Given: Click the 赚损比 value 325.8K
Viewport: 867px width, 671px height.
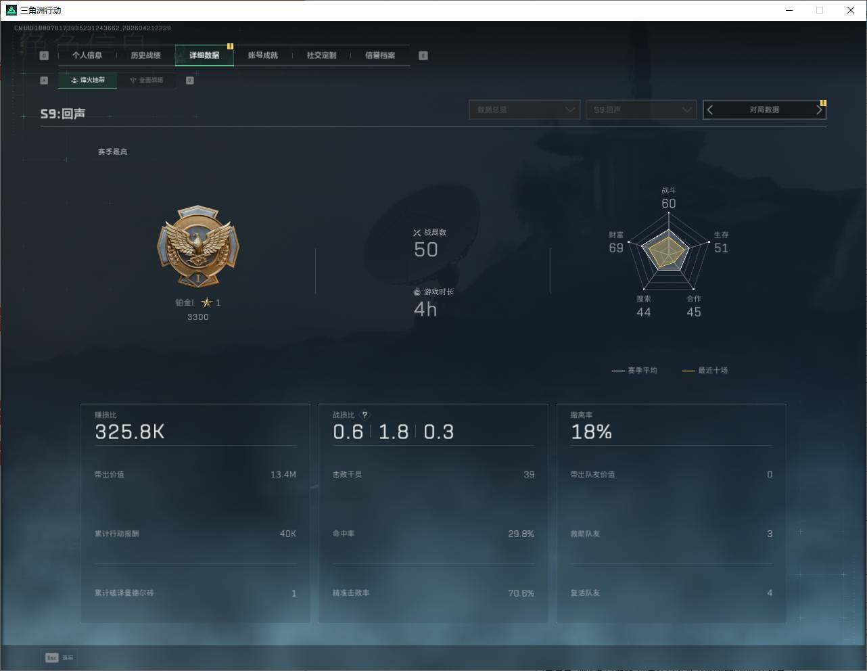Looking at the screenshot, I should click(x=130, y=432).
